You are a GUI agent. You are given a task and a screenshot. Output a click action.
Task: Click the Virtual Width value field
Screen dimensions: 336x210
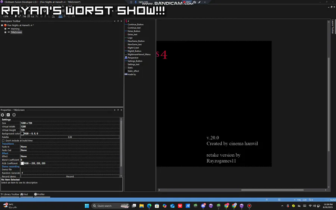pyautogui.click(x=70, y=126)
